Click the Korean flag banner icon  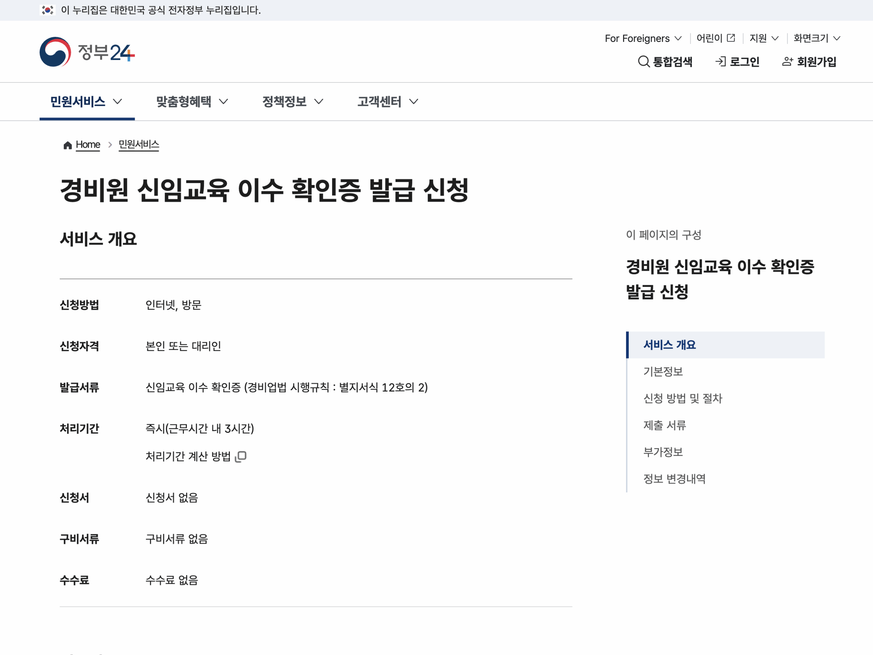pyautogui.click(x=47, y=10)
